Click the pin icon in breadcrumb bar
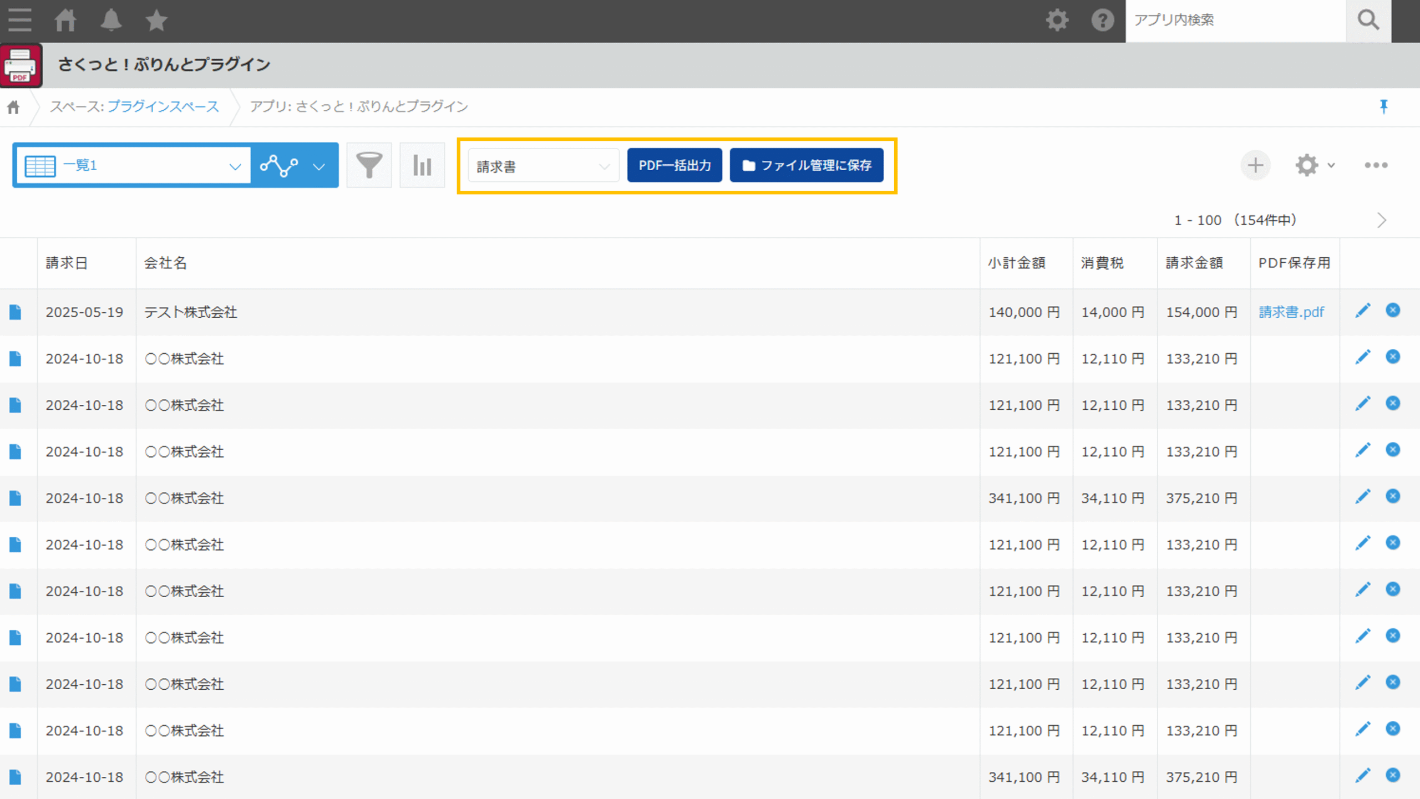Screen dimensions: 1420x799 coord(1383,106)
